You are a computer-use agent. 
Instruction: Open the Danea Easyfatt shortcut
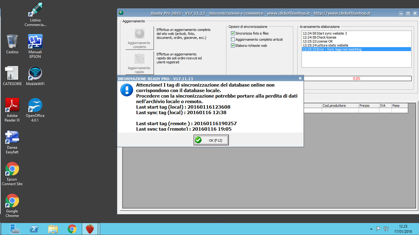tap(12, 142)
